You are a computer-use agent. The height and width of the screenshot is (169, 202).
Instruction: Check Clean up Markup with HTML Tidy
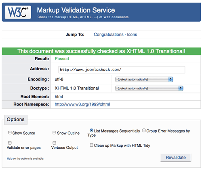(x=91, y=145)
